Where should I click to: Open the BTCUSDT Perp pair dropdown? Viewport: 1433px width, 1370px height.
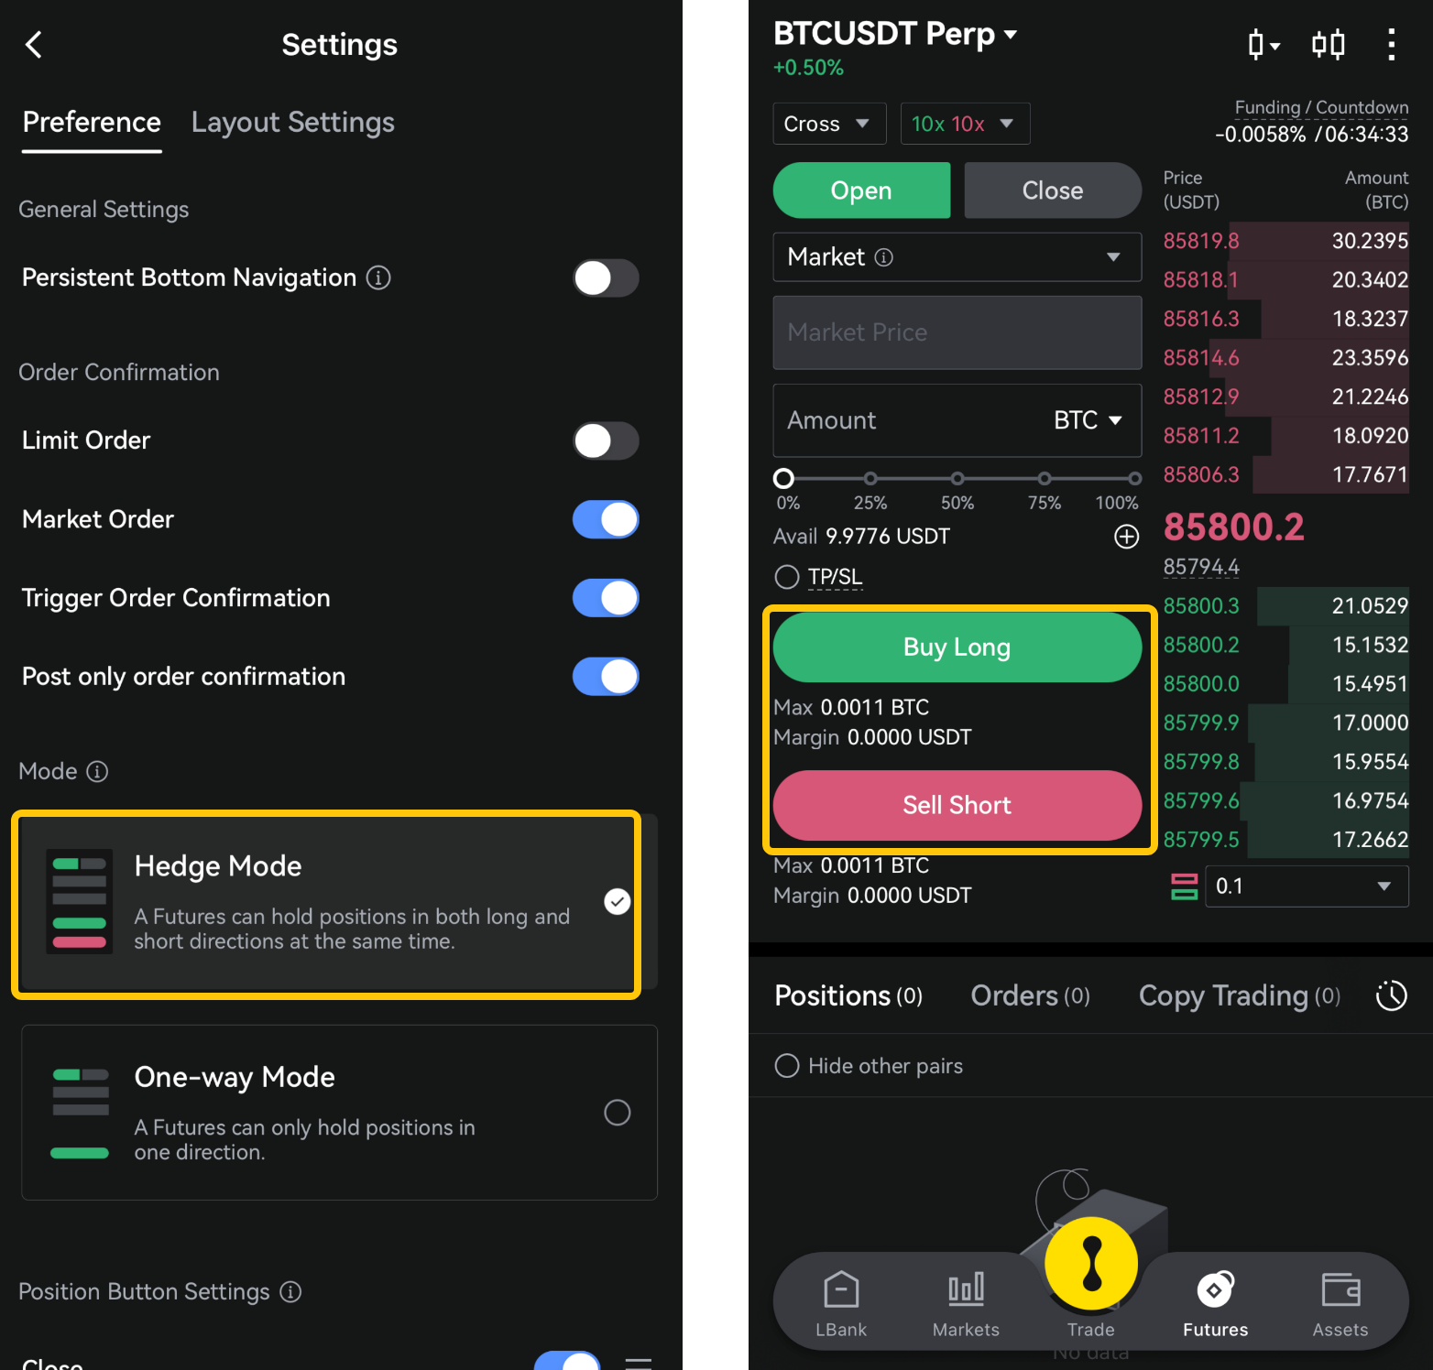pyautogui.click(x=895, y=35)
